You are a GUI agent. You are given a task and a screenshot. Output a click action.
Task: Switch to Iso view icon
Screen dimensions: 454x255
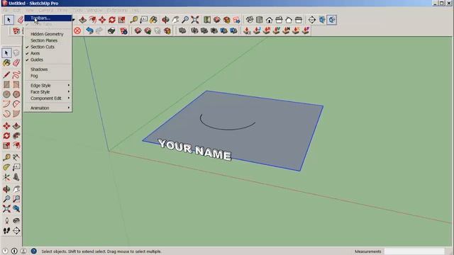(250, 20)
